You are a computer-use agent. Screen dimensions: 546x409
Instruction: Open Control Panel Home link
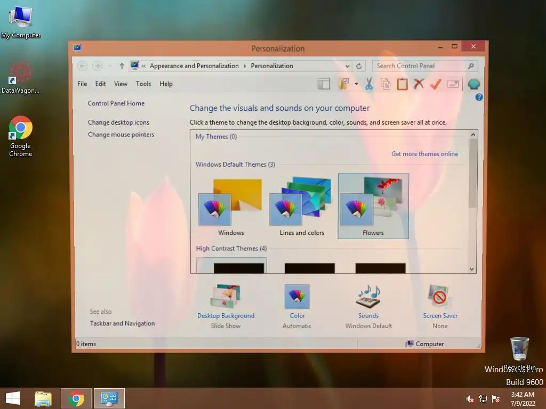116,103
